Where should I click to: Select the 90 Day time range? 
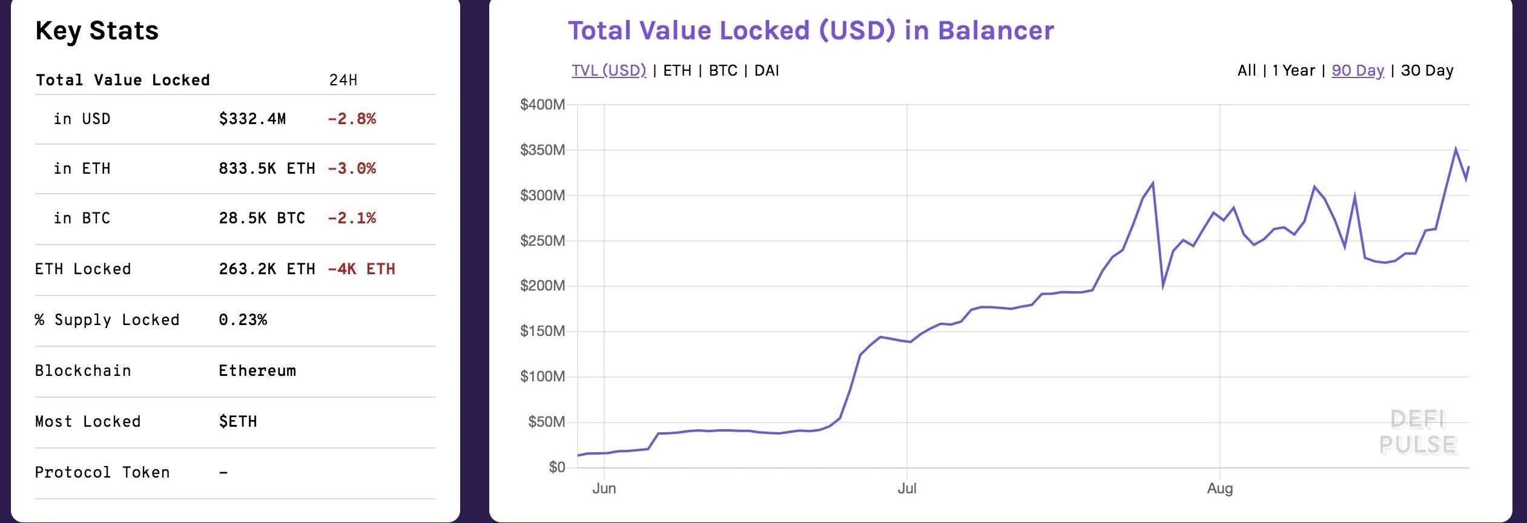tap(1357, 71)
